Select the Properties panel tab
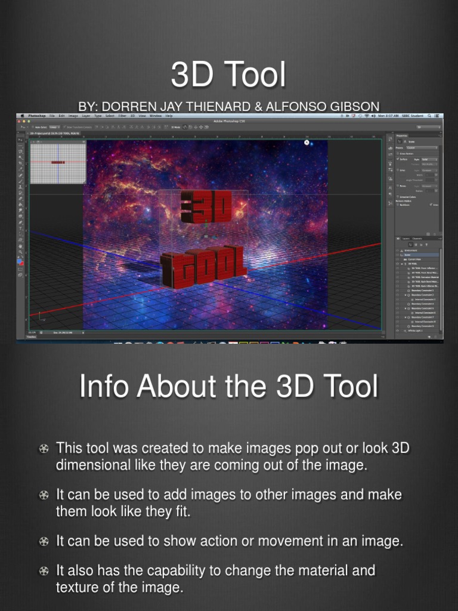The image size is (458, 611). (402, 135)
